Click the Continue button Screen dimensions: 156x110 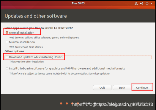click(x=142, y=88)
